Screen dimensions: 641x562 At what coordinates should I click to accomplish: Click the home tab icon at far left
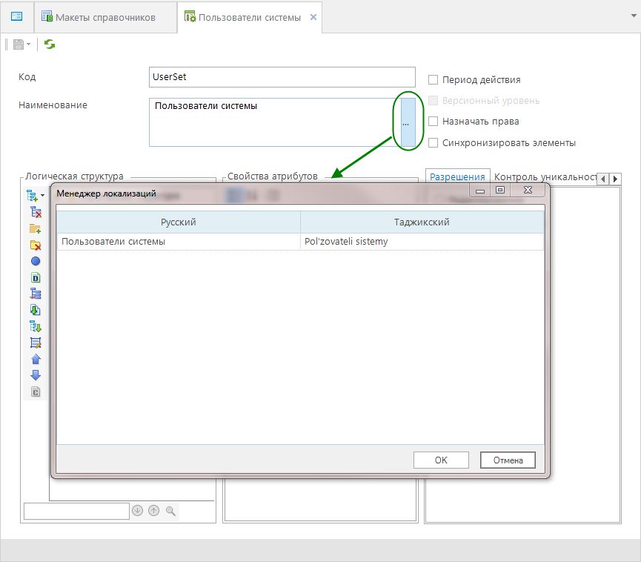click(x=16, y=16)
